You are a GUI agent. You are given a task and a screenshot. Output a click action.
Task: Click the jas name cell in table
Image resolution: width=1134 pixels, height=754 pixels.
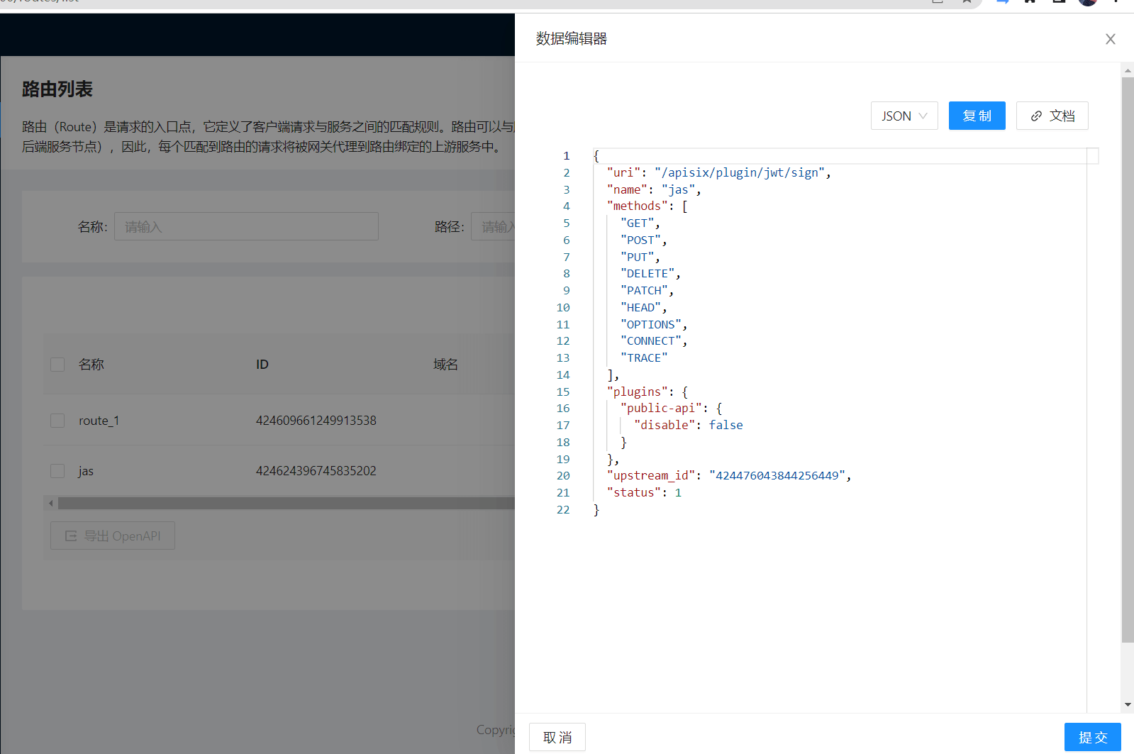click(x=86, y=471)
